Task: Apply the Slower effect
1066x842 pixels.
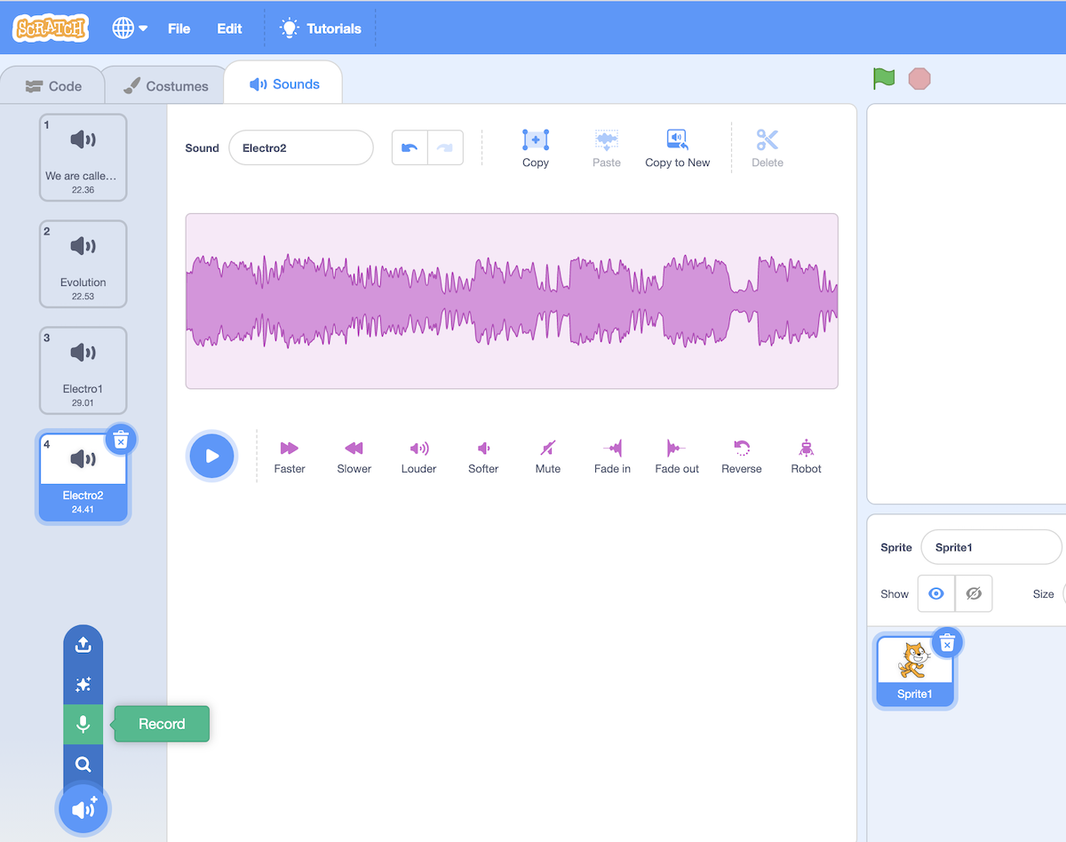Action: click(x=354, y=457)
